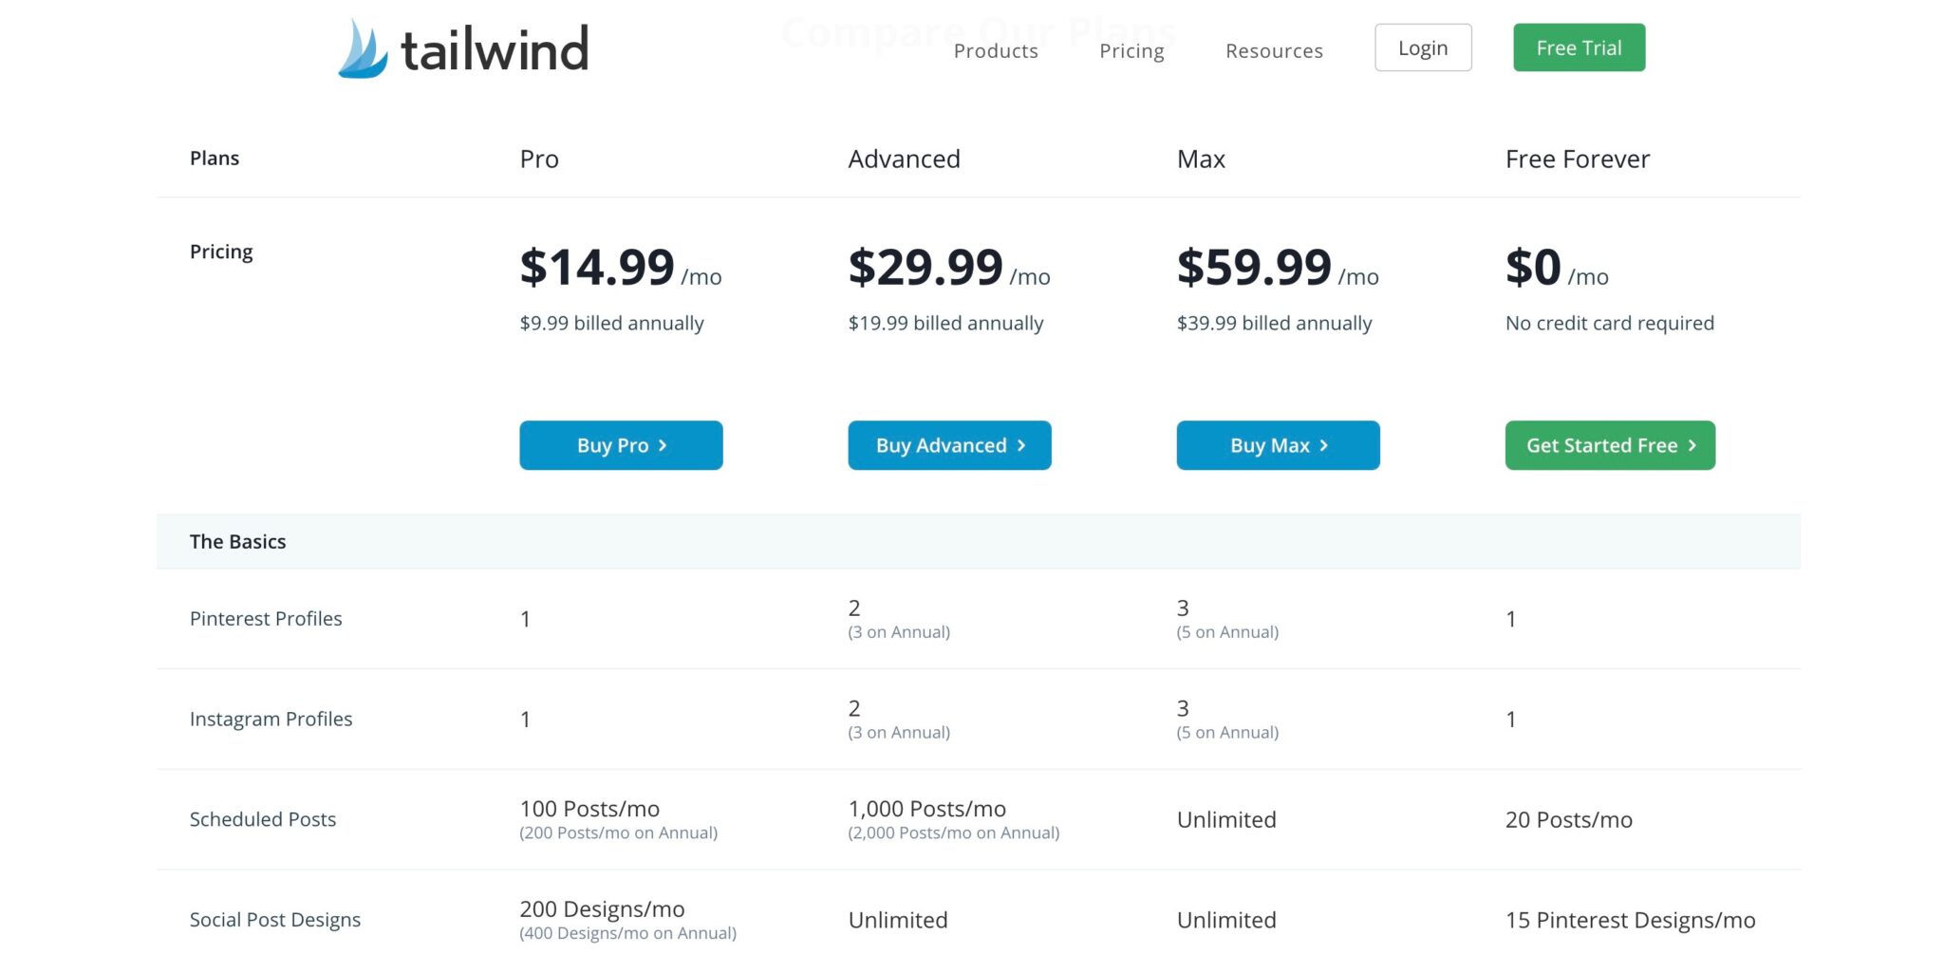Image resolution: width=1944 pixels, height=954 pixels.
Task: Click the Plans column label
Action: pyautogui.click(x=214, y=158)
